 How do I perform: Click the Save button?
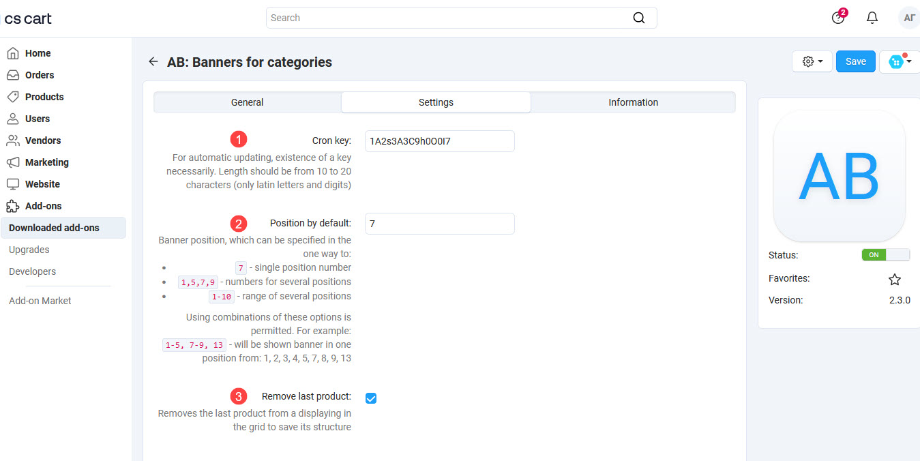pyautogui.click(x=855, y=61)
